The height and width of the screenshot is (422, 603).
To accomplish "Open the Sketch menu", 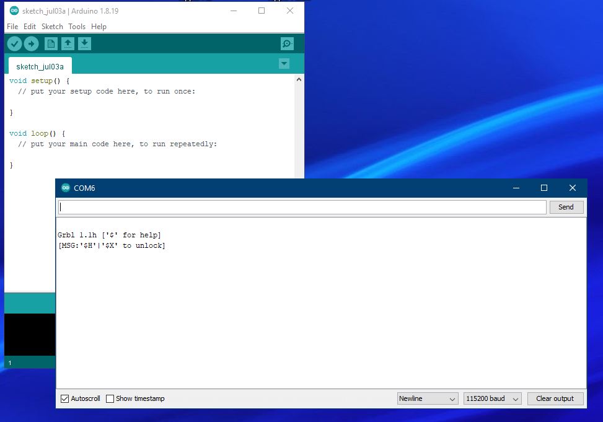I will [x=52, y=27].
